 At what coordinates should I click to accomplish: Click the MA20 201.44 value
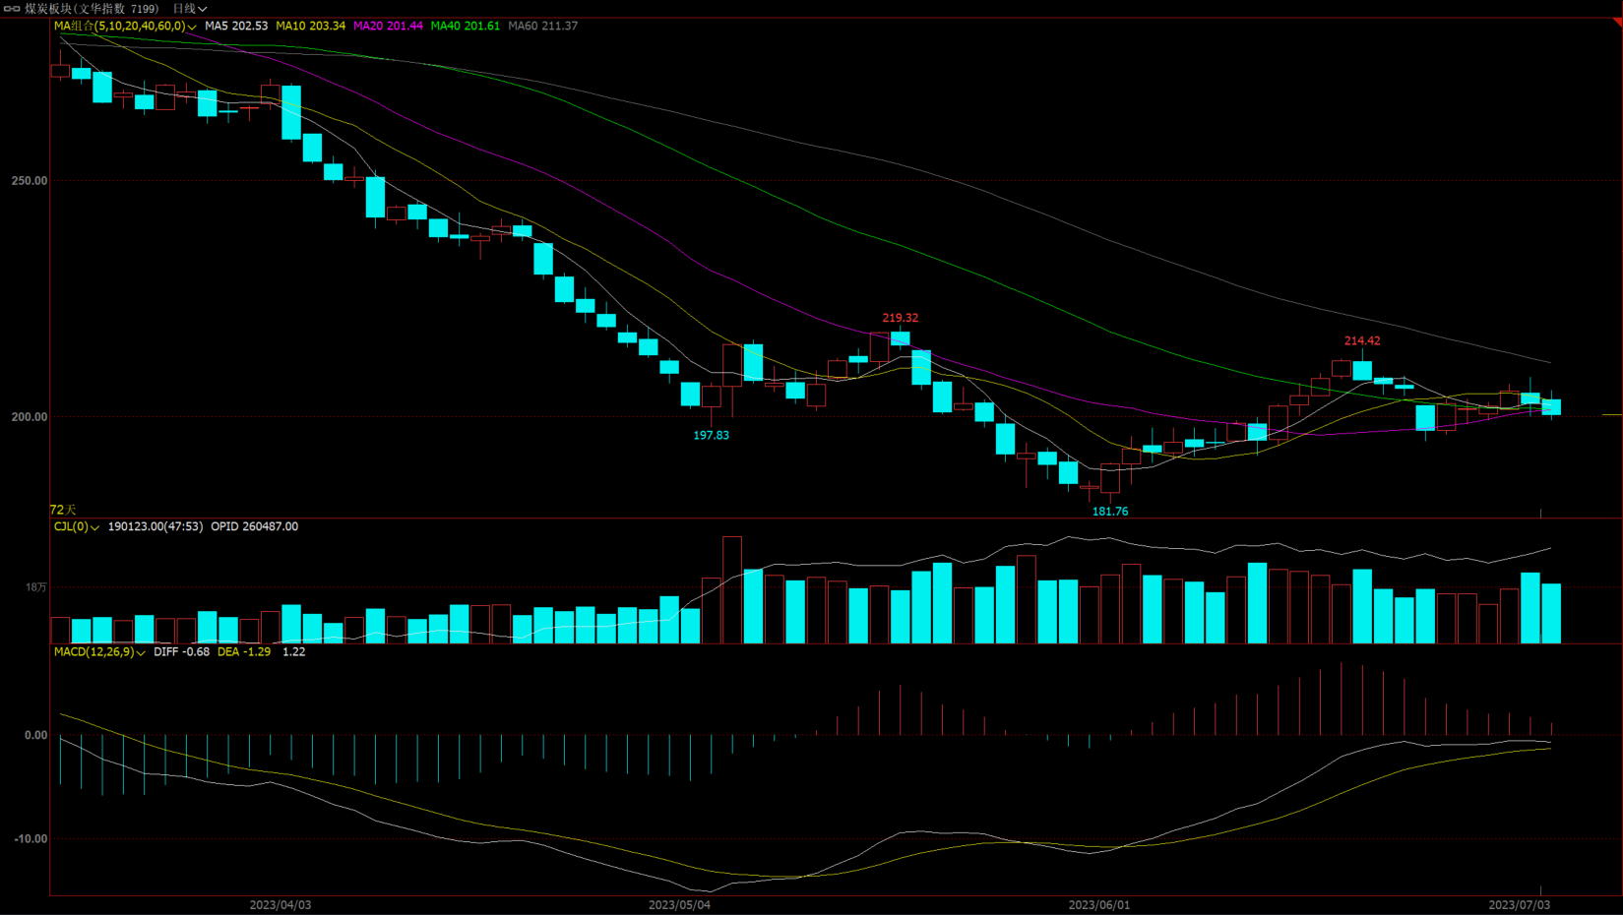388,27
